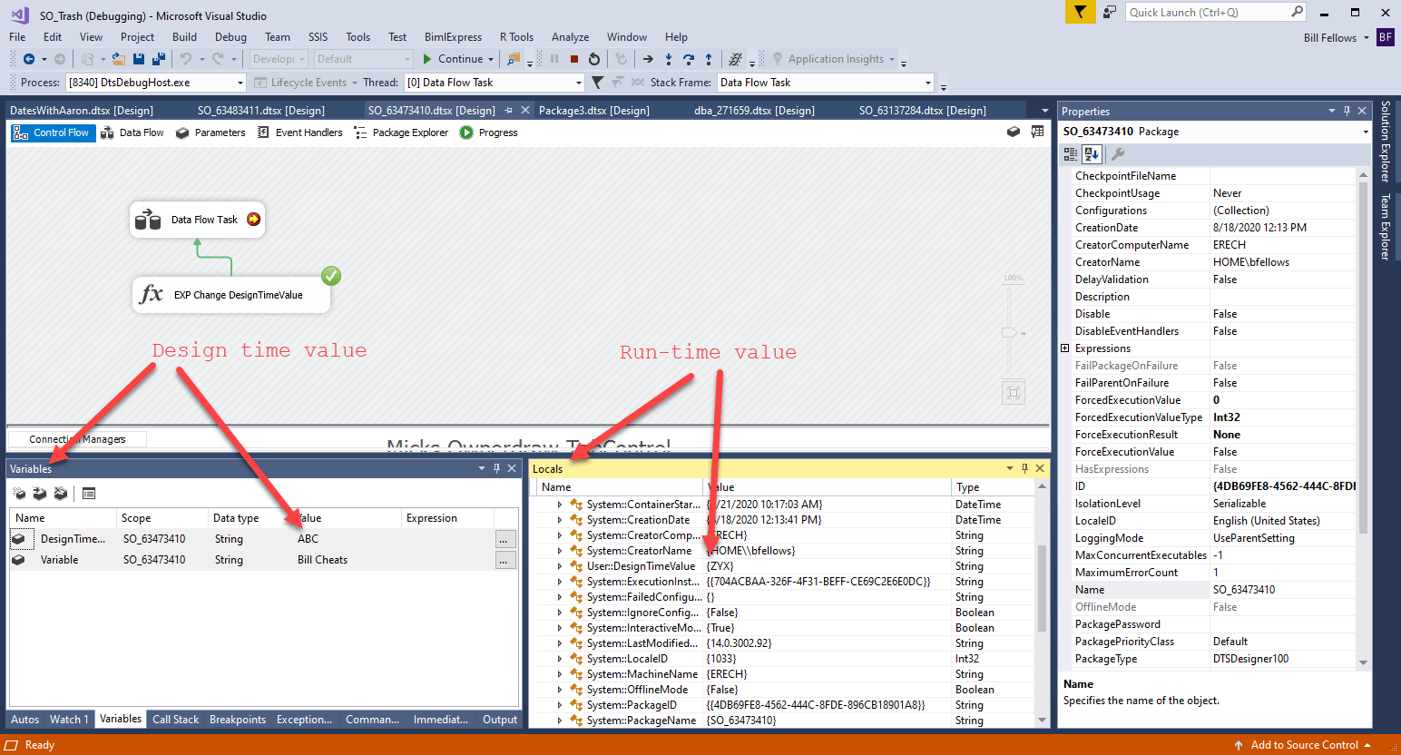Open the Debug menu
The width and height of the screenshot is (1401, 755).
(x=230, y=37)
